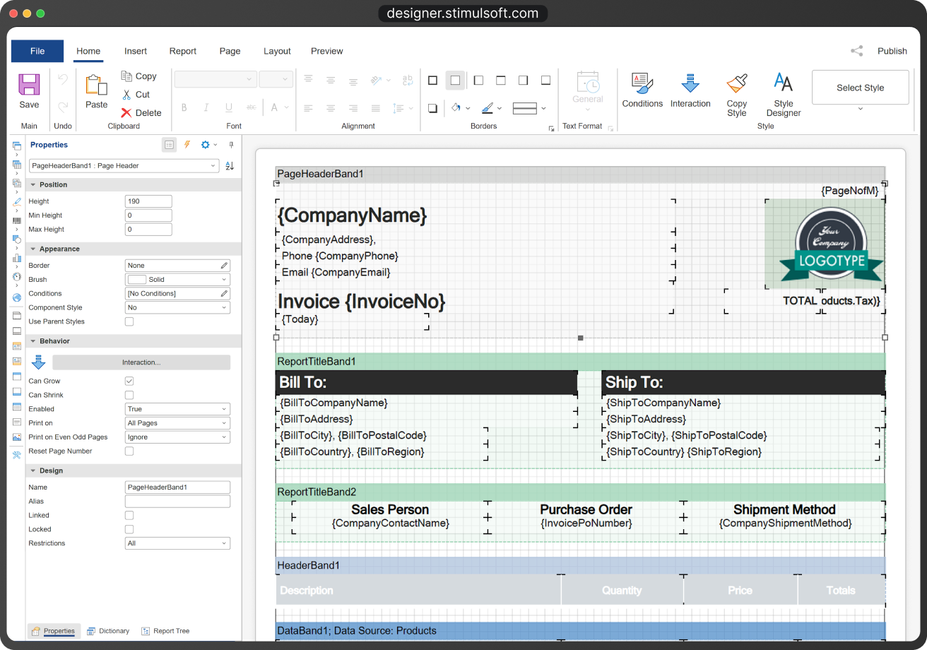Apply top border only
The image size is (927, 650).
[x=501, y=81]
